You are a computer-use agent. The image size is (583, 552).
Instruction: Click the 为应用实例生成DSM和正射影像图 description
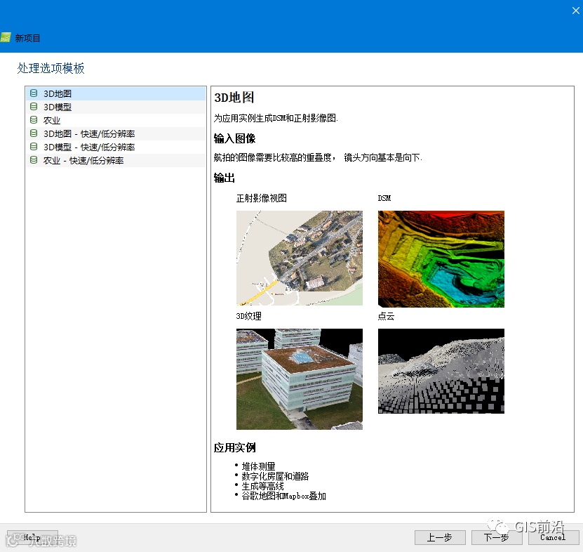point(276,119)
